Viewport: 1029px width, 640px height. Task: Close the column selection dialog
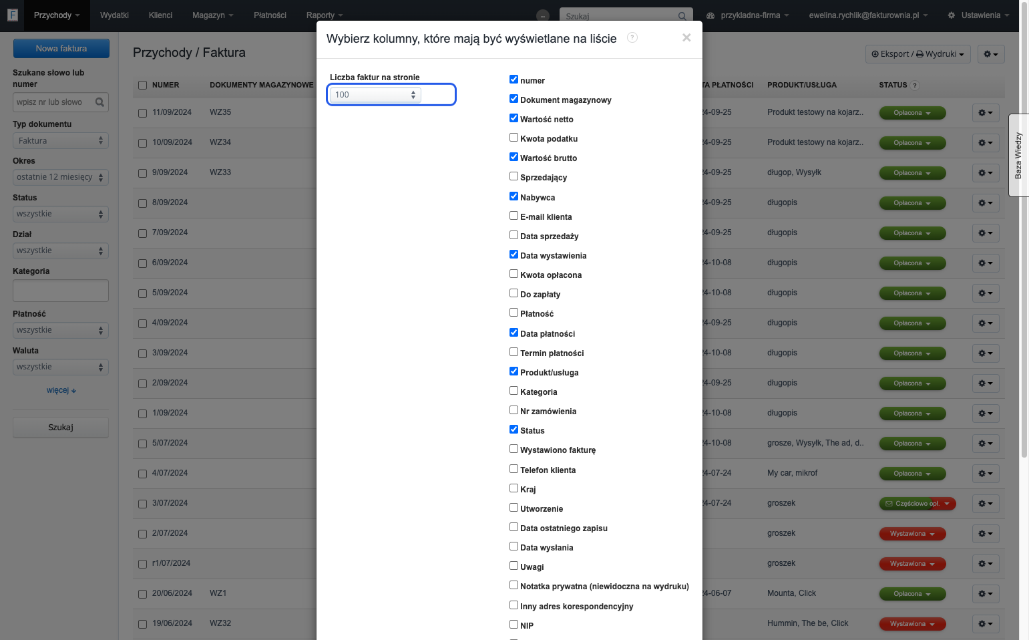point(686,38)
